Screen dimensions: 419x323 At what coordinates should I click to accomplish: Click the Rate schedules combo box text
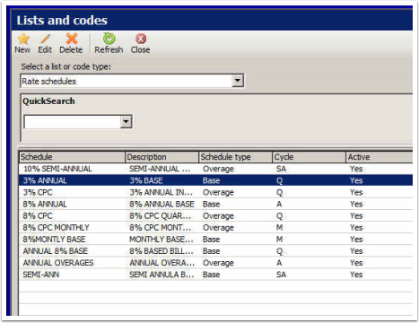(49, 81)
